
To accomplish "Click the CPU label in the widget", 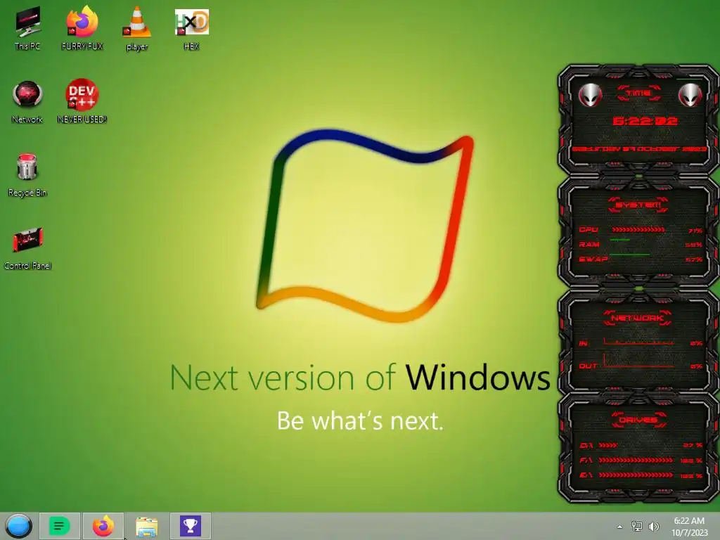I will [x=589, y=230].
